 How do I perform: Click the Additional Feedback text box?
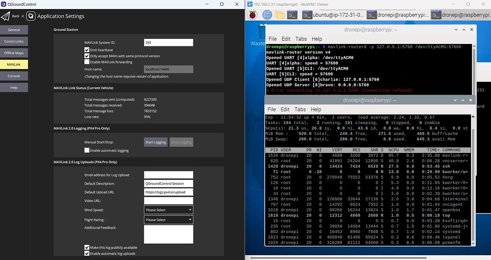(x=168, y=234)
